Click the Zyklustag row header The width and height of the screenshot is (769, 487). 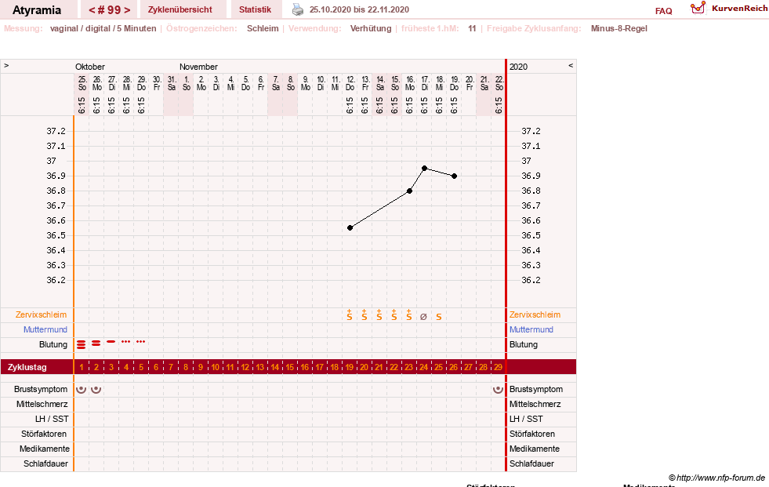27,367
